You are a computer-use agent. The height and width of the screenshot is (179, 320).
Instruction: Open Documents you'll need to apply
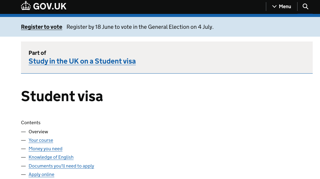pyautogui.click(x=61, y=166)
